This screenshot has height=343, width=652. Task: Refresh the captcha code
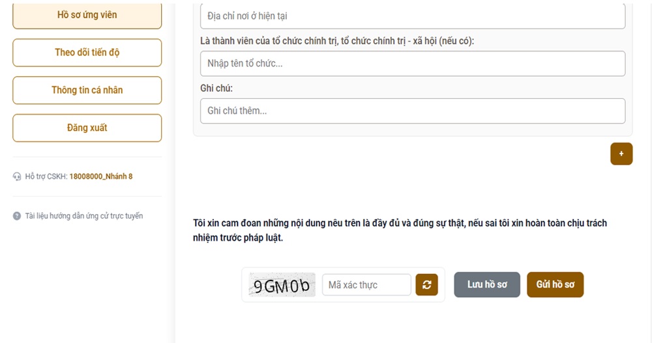point(426,284)
